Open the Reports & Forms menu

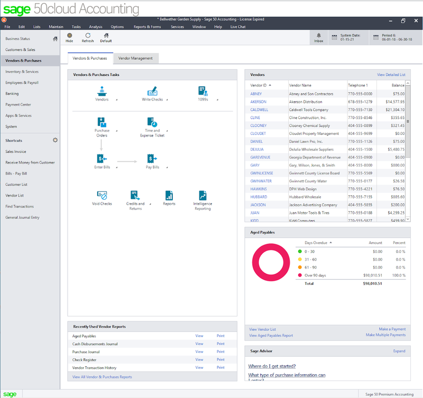[148, 27]
